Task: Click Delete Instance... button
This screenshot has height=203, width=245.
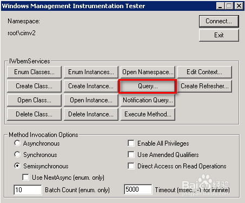Action: [91, 114]
